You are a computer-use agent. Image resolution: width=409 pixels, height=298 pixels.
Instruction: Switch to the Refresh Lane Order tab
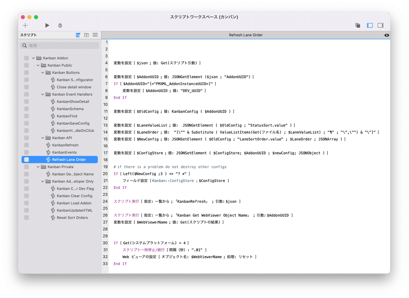click(246, 35)
